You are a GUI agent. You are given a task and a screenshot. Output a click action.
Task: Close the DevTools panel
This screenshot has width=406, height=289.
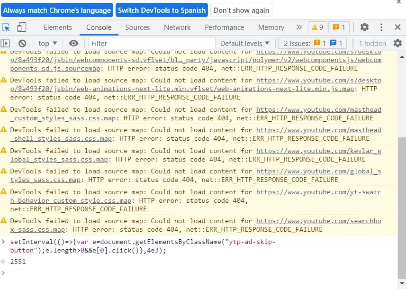[397, 27]
